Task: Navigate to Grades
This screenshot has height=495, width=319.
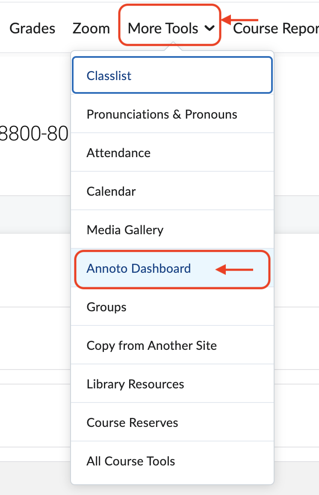Action: pyautogui.click(x=32, y=28)
